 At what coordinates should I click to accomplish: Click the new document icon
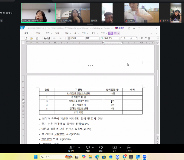point(26,38)
